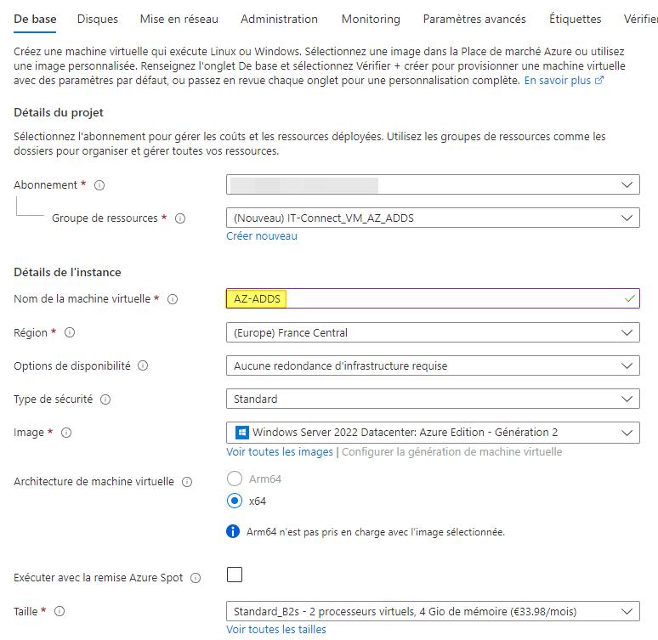The width and height of the screenshot is (658, 640).
Task: Click info icon for Options de disponibilité
Action: click(x=143, y=366)
